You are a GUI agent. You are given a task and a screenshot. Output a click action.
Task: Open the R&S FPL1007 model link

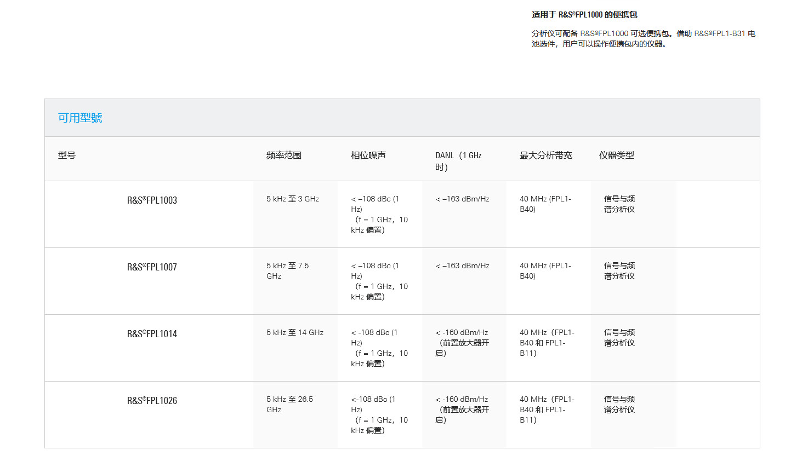tap(152, 267)
